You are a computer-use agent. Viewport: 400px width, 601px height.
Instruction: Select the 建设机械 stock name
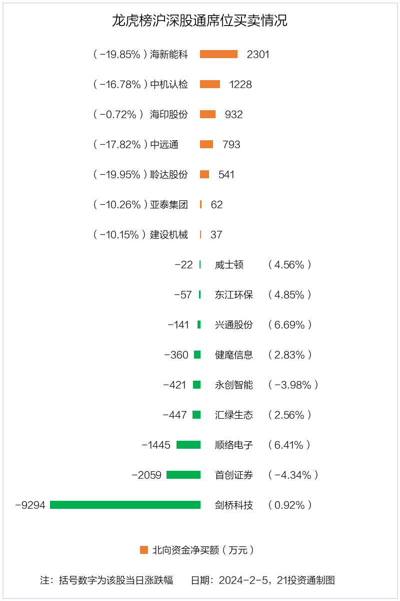(x=169, y=234)
